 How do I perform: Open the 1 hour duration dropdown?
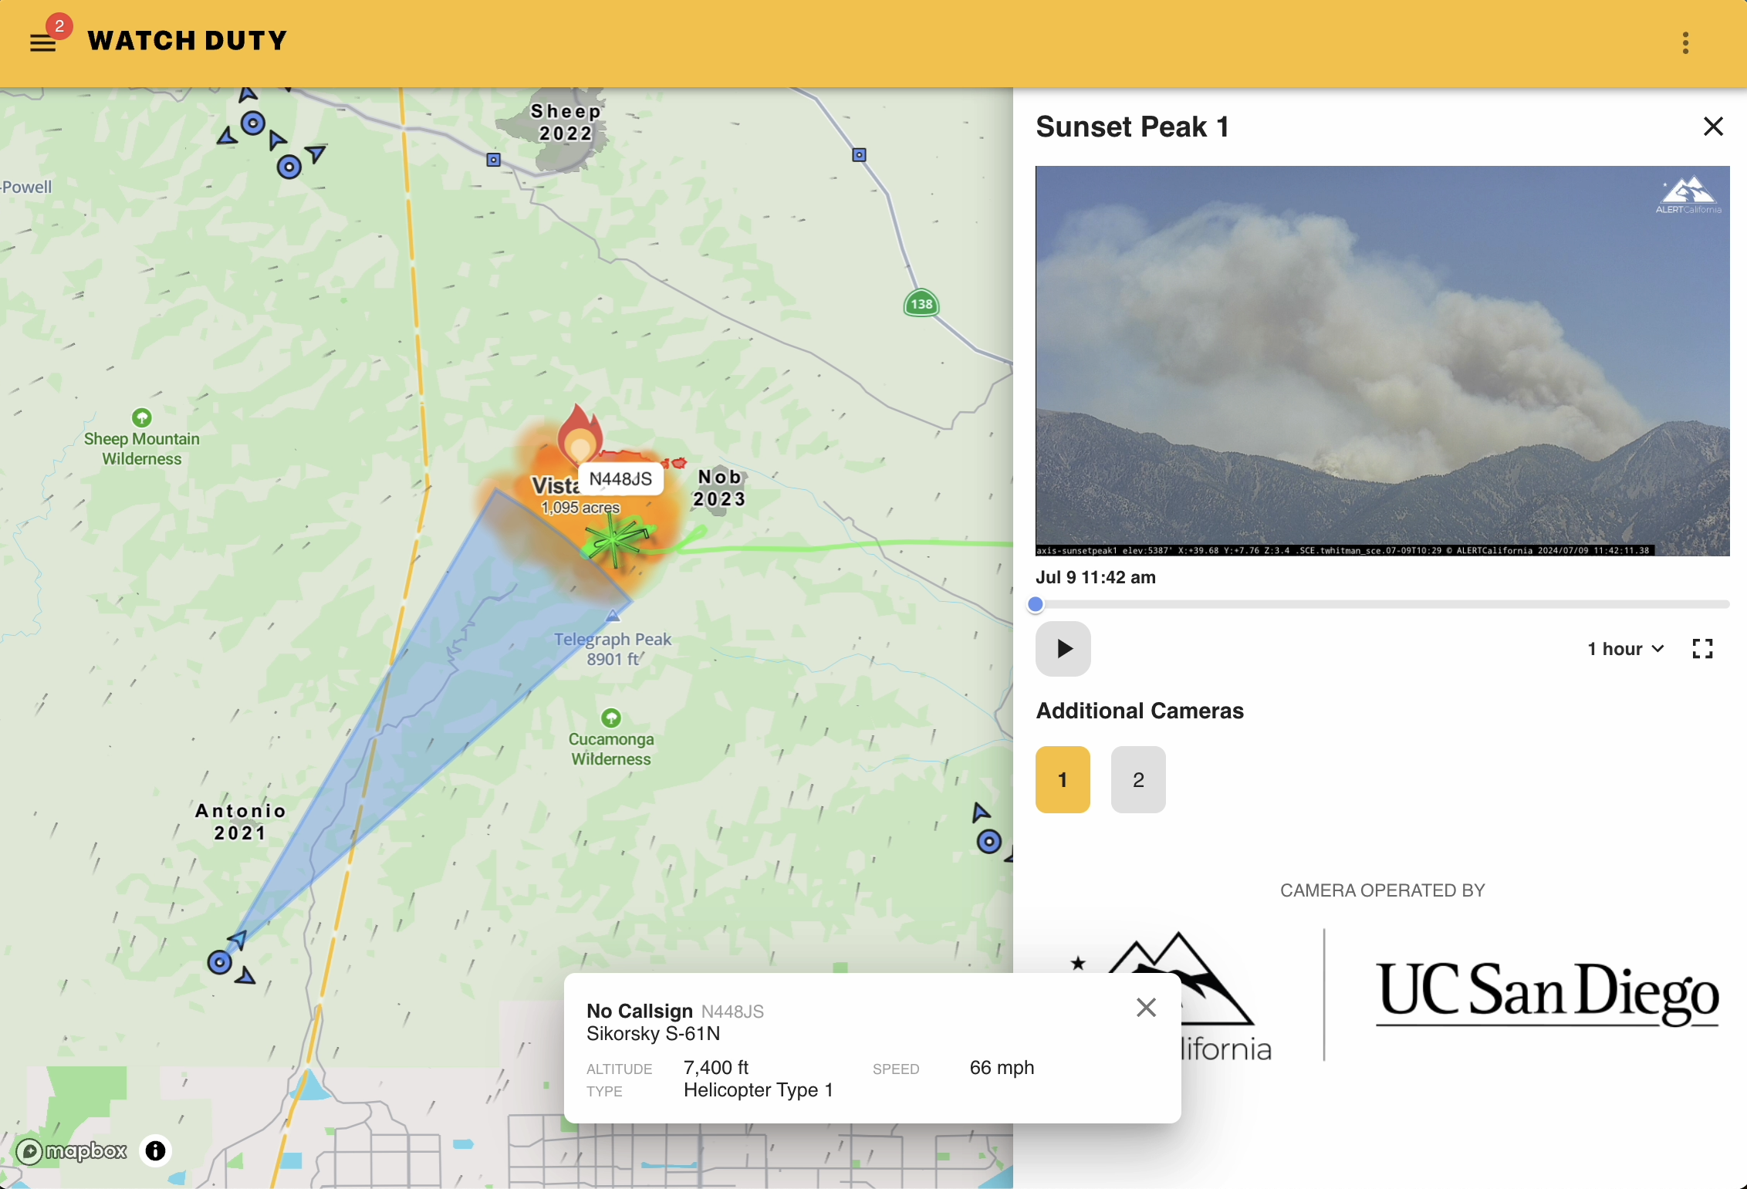[x=1624, y=649]
